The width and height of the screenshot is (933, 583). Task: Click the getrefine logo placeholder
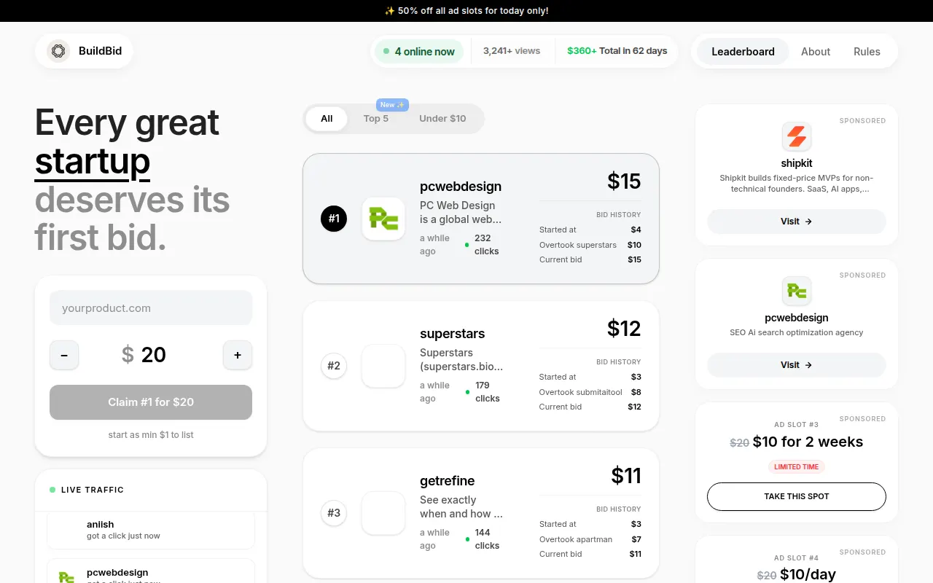[383, 513]
